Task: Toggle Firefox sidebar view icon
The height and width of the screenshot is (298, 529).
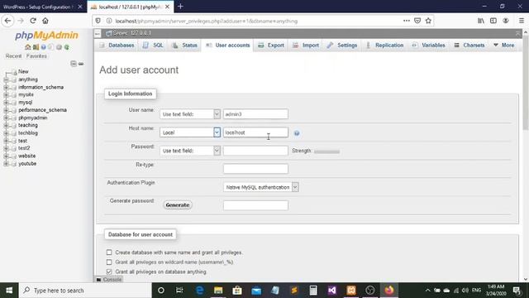Action: 493,21
